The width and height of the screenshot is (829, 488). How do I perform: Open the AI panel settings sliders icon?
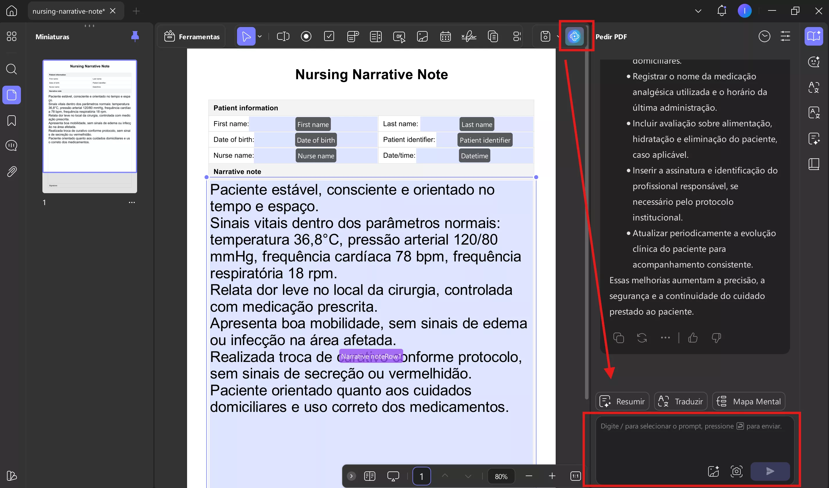785,36
